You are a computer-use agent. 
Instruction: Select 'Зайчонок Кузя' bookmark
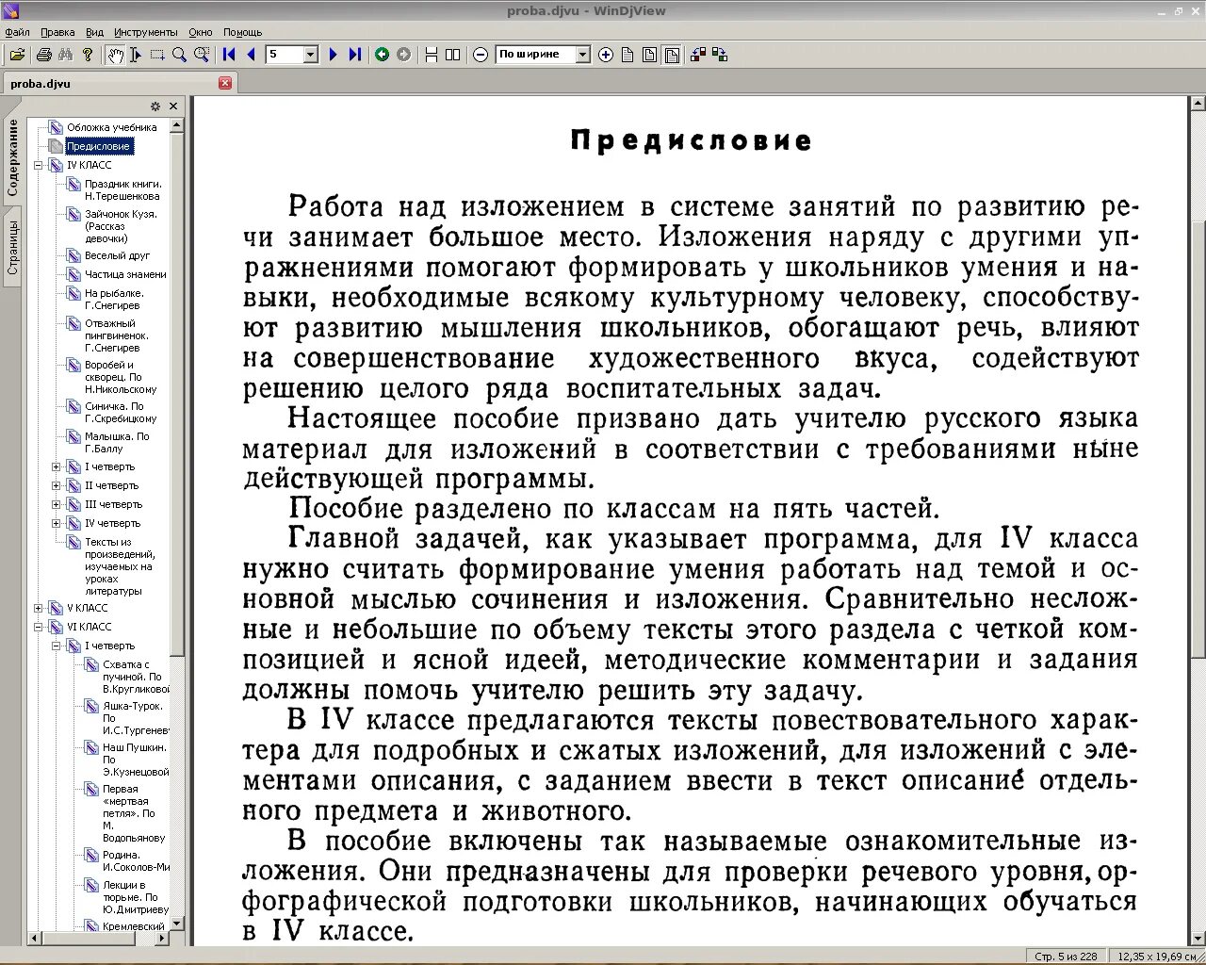pyautogui.click(x=122, y=226)
